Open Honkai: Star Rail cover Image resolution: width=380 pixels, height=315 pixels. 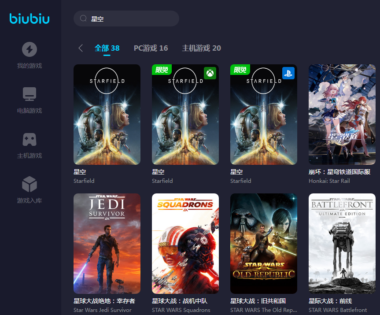tap(342, 115)
